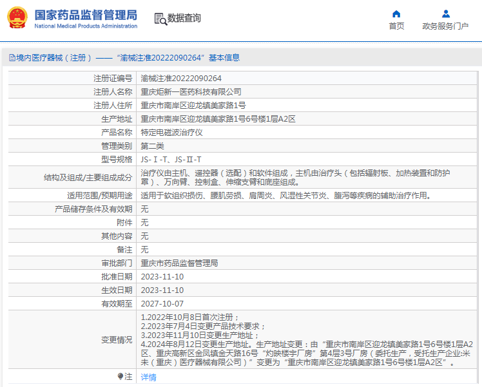Select line 2.2023年7月4日变更产品技术要求
The image size is (482, 387).
point(203,326)
